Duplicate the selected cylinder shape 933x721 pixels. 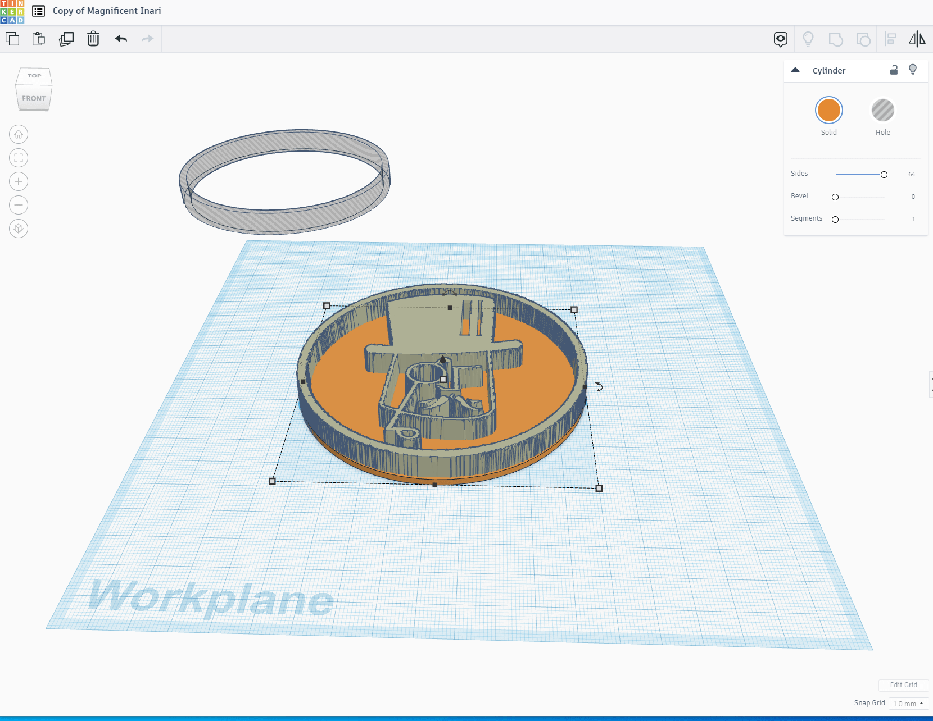coord(66,39)
